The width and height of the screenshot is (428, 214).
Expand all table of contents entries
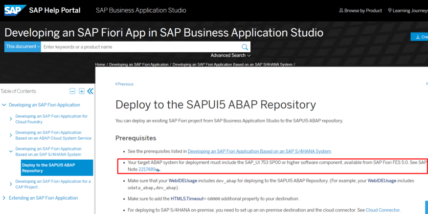81,91
